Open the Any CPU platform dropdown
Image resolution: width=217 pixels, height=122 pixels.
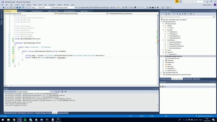(45, 7)
